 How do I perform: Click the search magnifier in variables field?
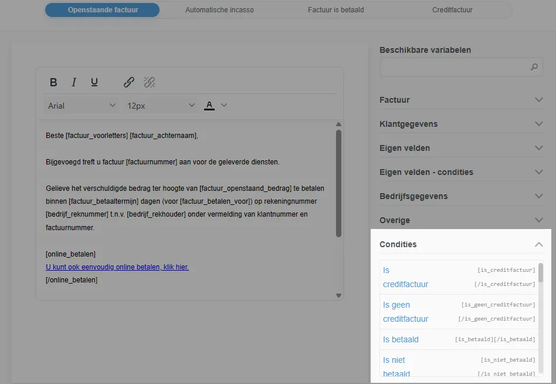534,67
